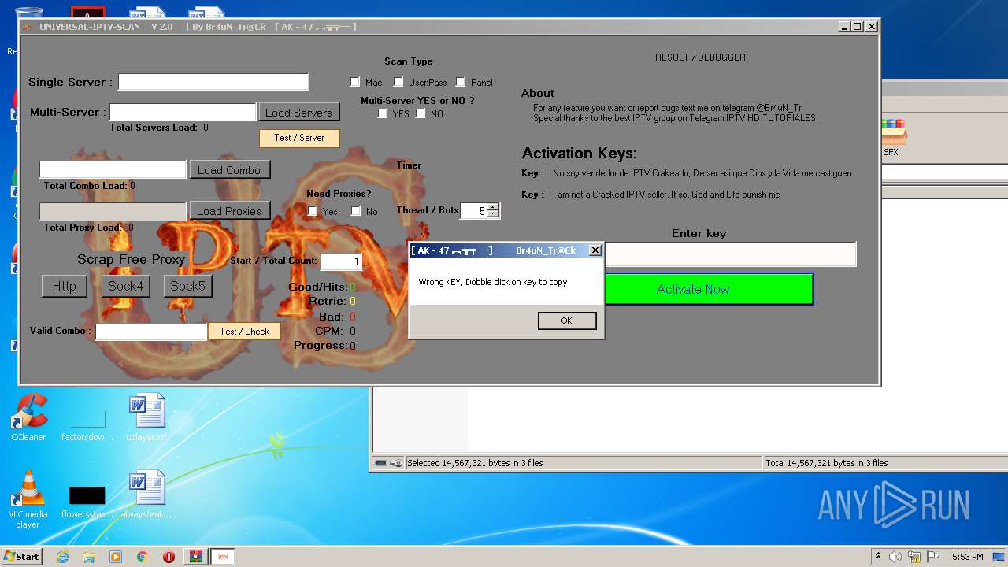Show hidden tray icons arrow
Viewport: 1008px width, 567px height.
pos(879,557)
